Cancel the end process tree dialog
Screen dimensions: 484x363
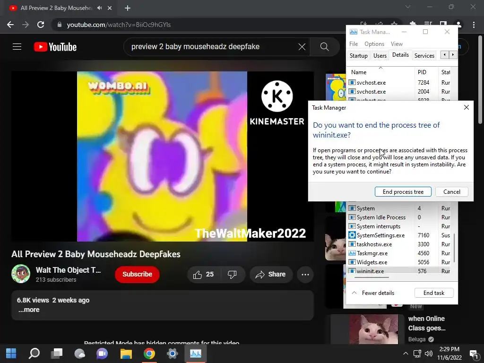[451, 192]
